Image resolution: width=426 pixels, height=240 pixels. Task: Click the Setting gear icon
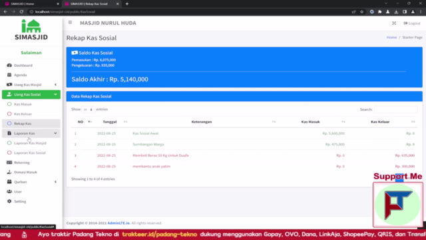tap(9, 201)
